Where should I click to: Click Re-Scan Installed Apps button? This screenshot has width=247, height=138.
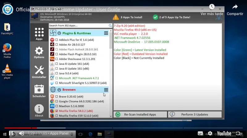[x=140, y=114]
